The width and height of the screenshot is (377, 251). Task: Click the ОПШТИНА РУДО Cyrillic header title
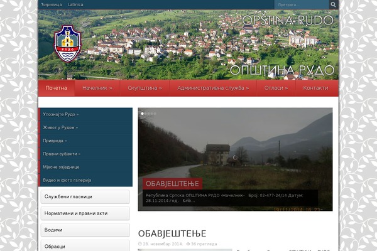point(282,70)
